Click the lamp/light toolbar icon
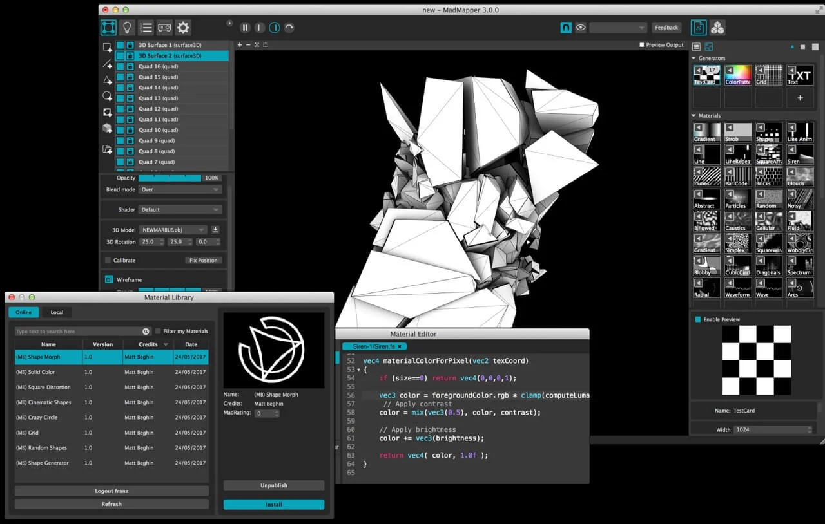Screen dimensions: 825x524 pos(126,27)
